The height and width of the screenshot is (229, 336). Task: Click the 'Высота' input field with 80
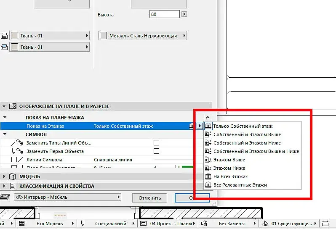164,14
